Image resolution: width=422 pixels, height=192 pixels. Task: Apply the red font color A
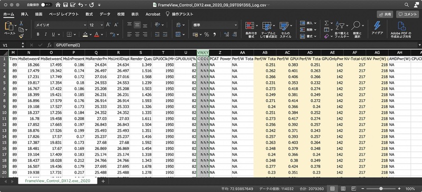[97, 34]
